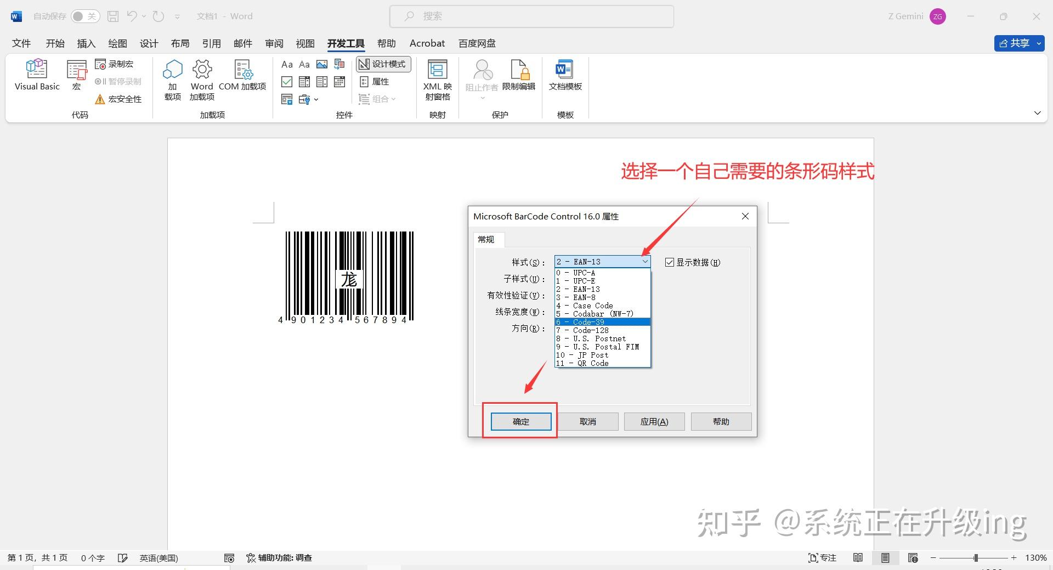Screen dimensions: 1053x570
Task: Insert repeating section content control
Action: (x=287, y=99)
